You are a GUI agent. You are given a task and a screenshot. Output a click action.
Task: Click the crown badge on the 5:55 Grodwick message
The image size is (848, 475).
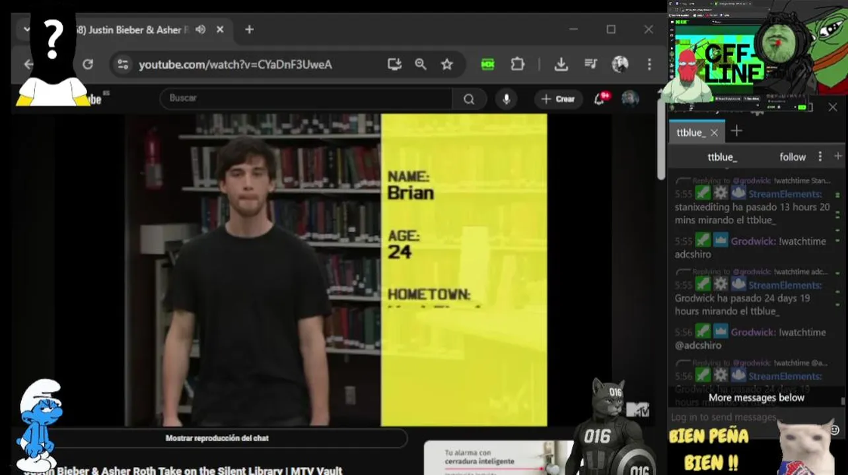pos(720,241)
